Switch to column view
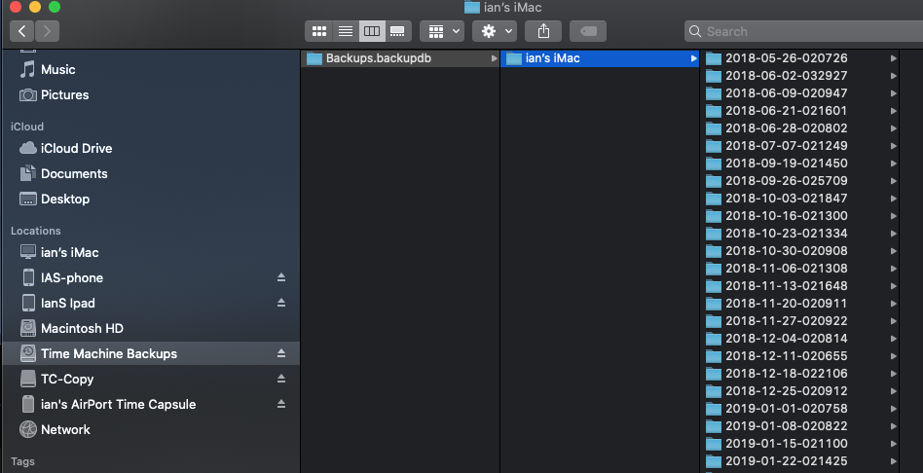The image size is (923, 473). 372,31
